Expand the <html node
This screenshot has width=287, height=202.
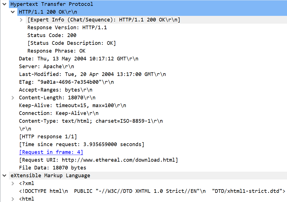(x=13, y=199)
